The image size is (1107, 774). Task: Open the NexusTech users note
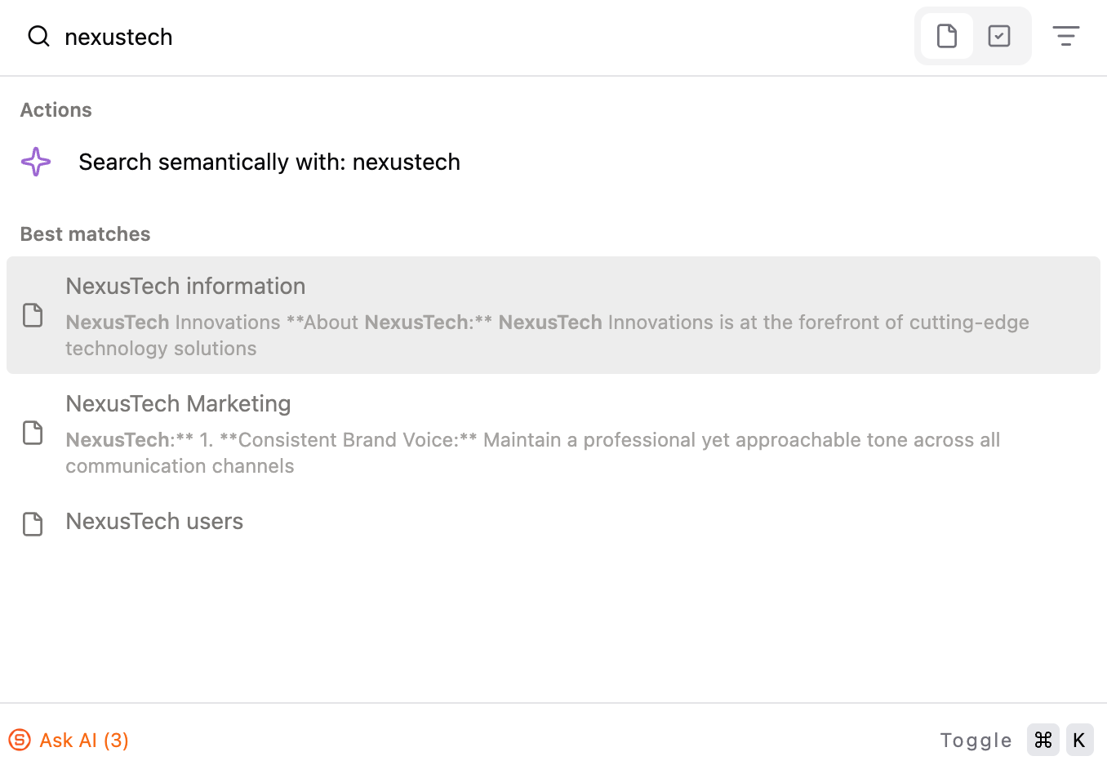pyautogui.click(x=553, y=523)
